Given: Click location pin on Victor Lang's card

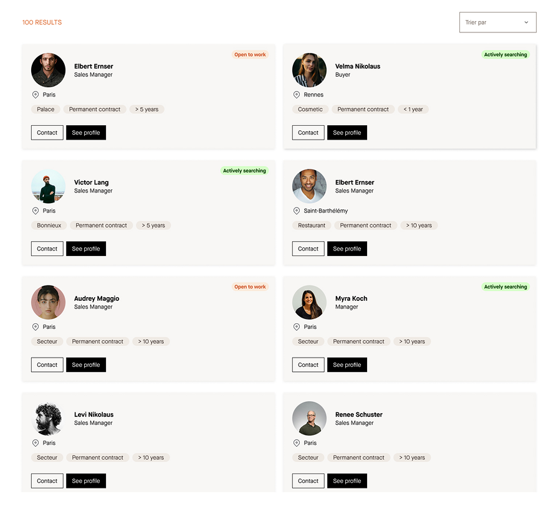Looking at the screenshot, I should (x=36, y=211).
